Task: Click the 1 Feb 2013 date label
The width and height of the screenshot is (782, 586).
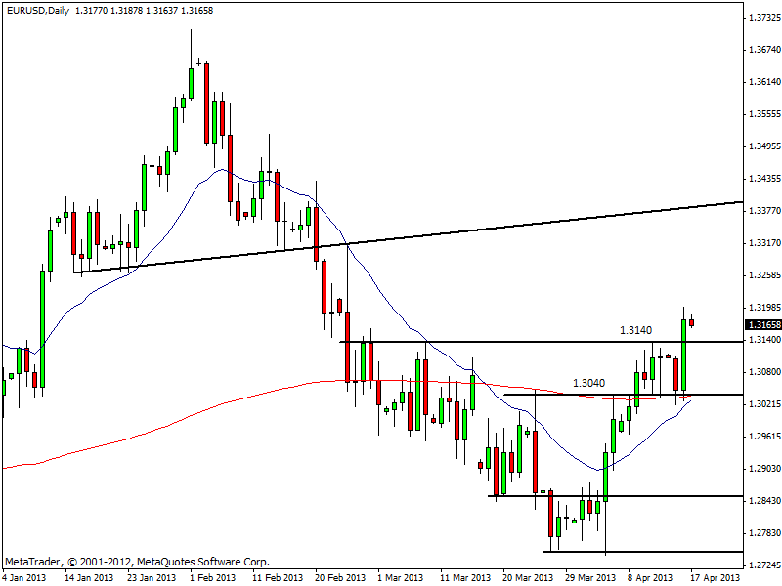Action: 212,578
